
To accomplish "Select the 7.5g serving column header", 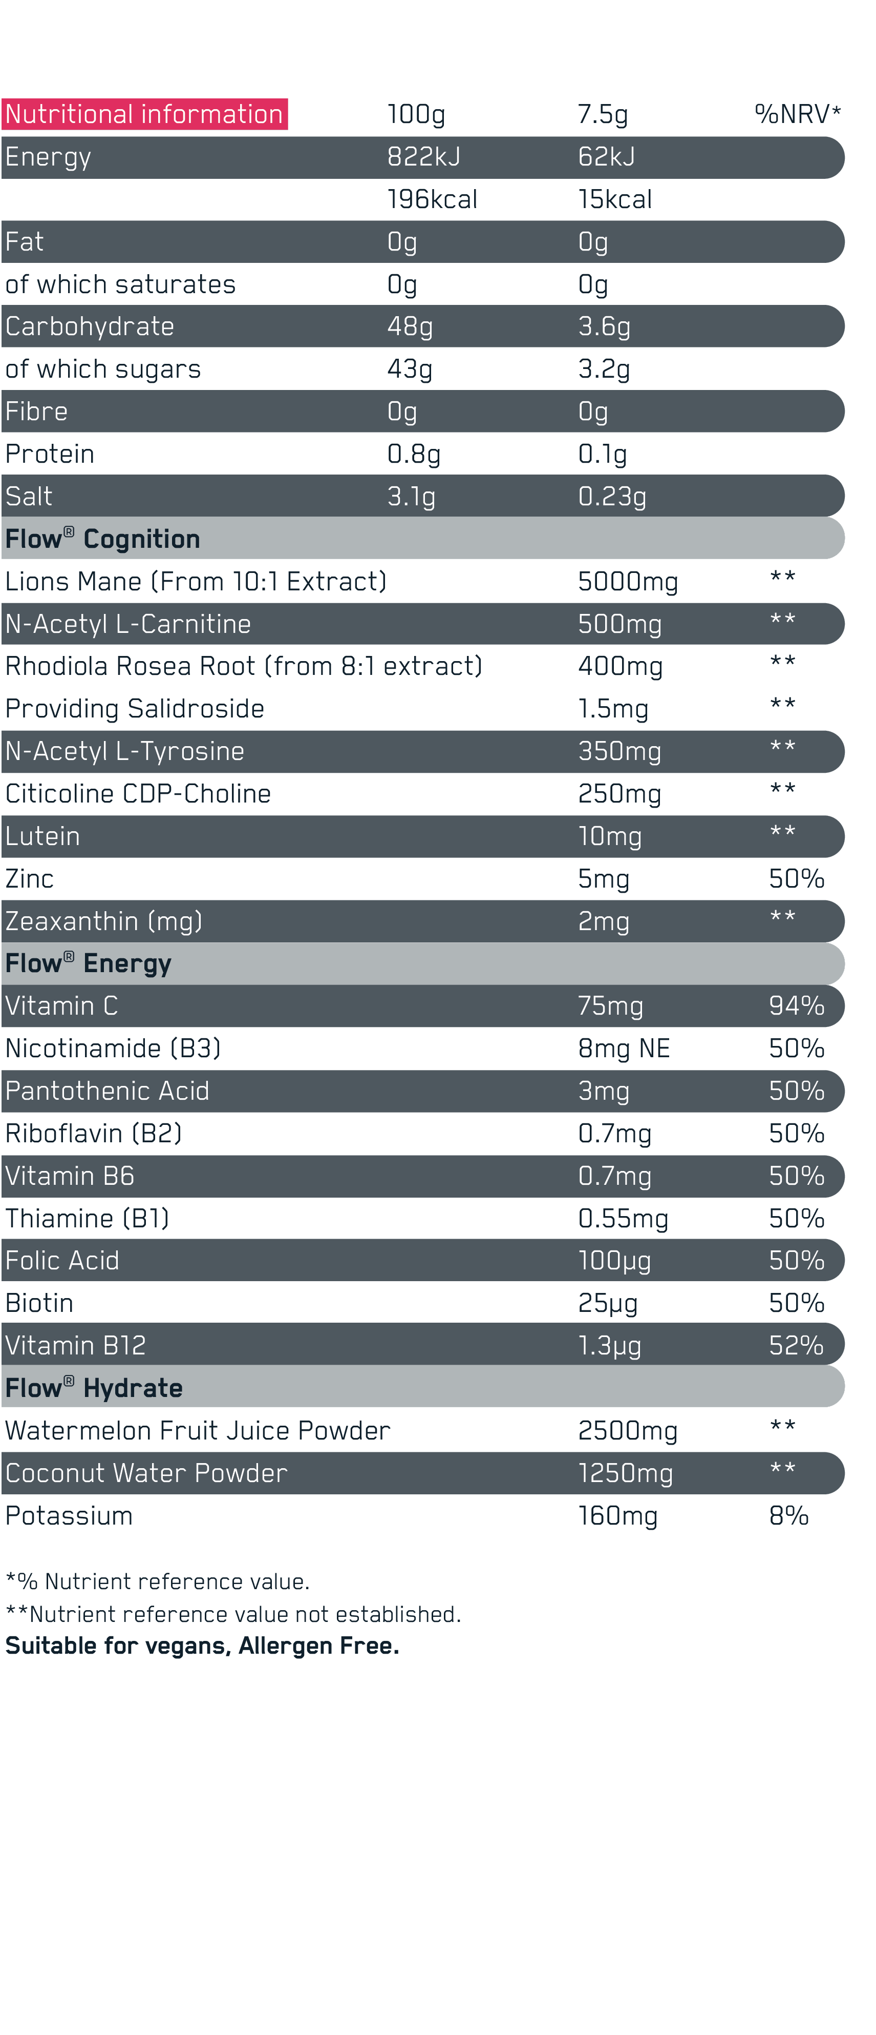I will coord(603,115).
